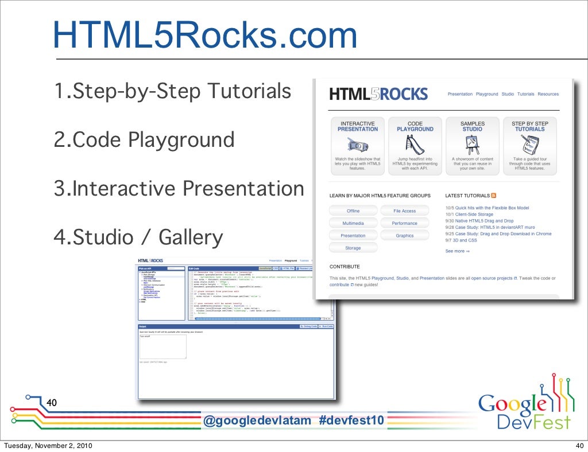Viewport: 588px width, 452px height.
Task: Select the Multimedia feature group button
Action: 353,223
